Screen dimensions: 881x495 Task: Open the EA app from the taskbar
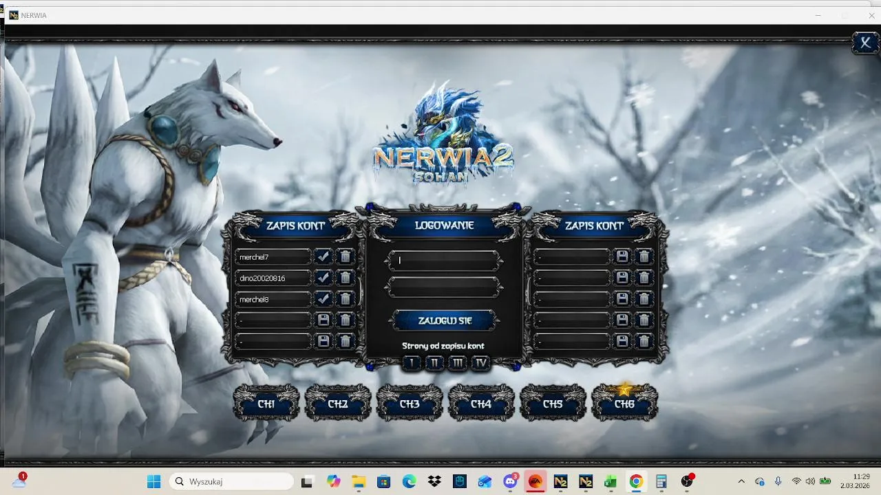pyautogui.click(x=535, y=481)
